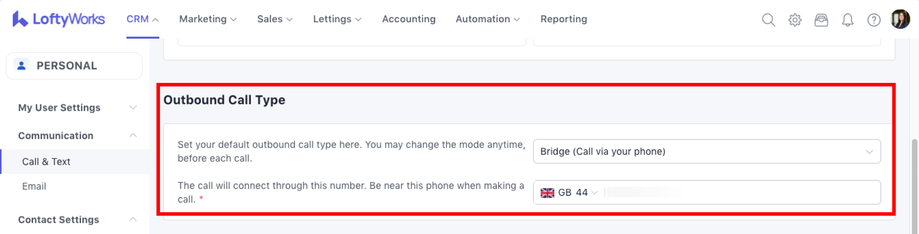919x234 pixels.
Task: Open the Sales menu
Action: 275,19
